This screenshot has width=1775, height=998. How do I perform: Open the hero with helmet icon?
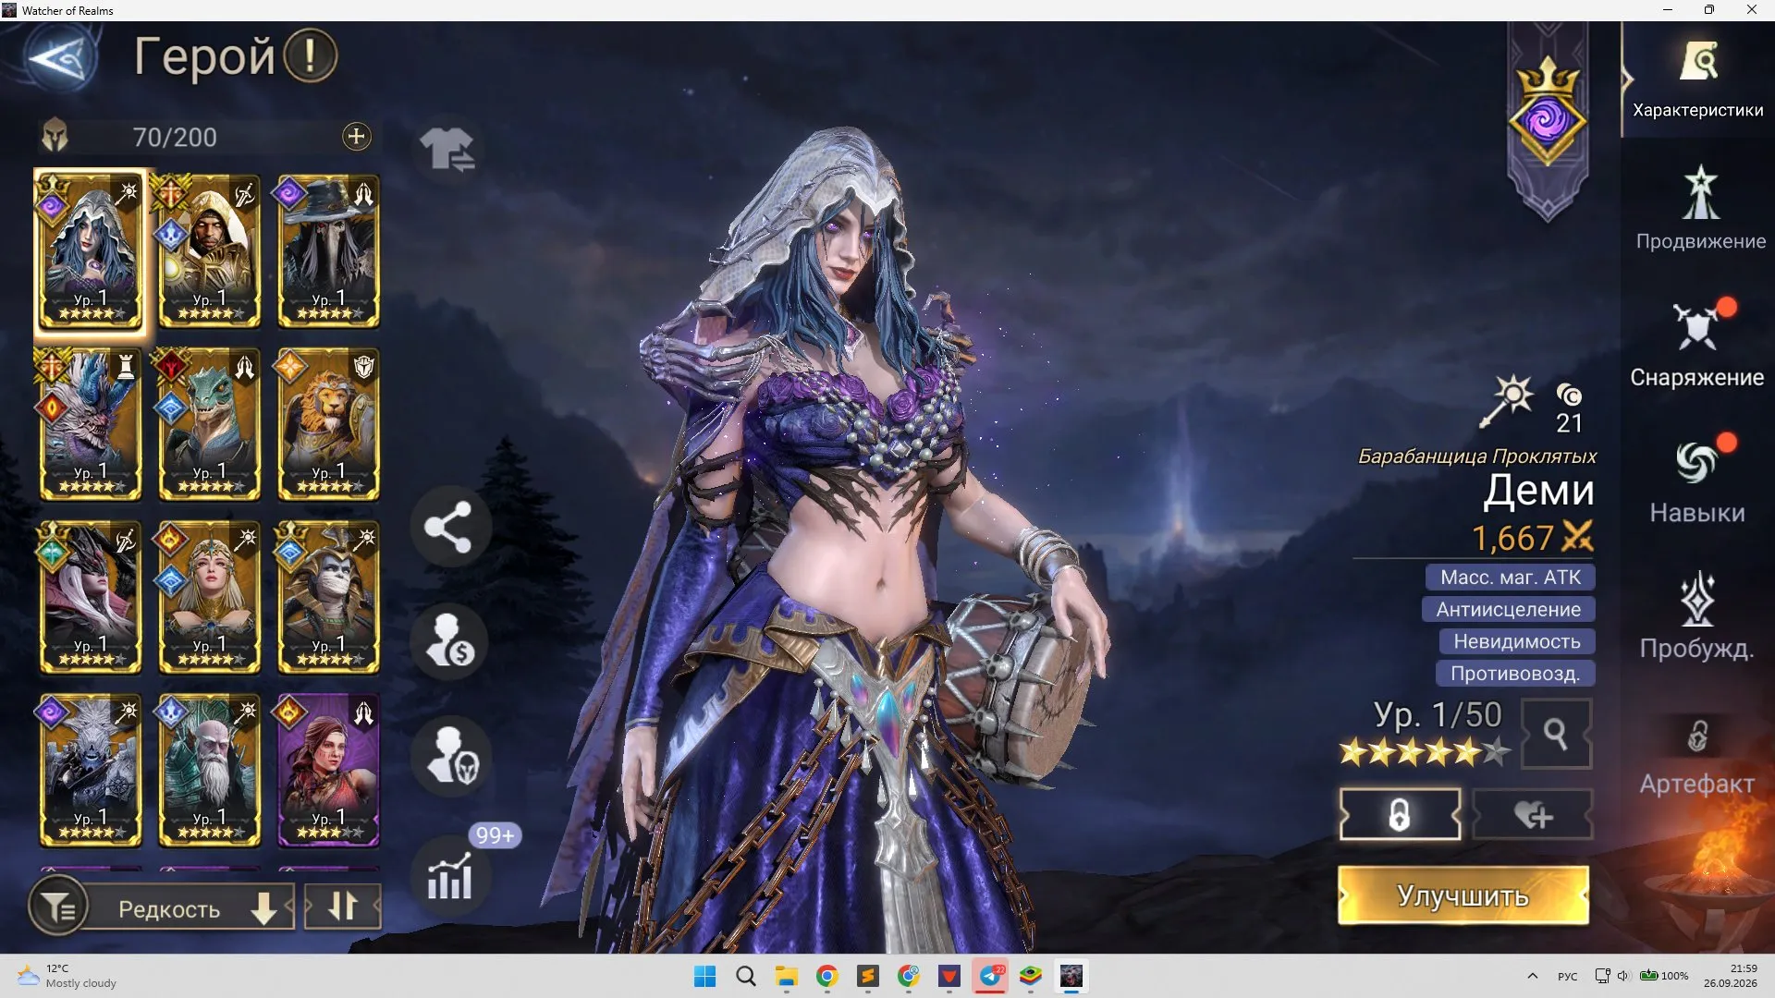point(449,756)
